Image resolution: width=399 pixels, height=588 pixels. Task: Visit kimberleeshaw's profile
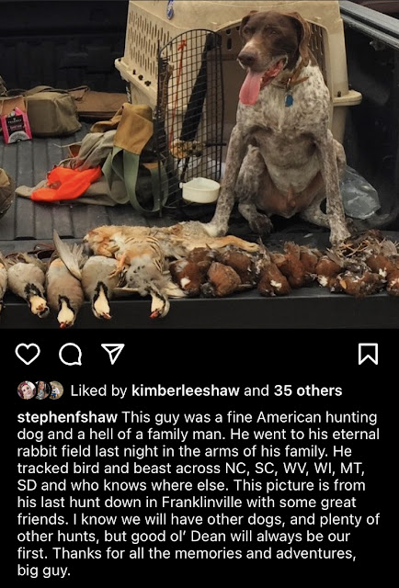point(186,390)
